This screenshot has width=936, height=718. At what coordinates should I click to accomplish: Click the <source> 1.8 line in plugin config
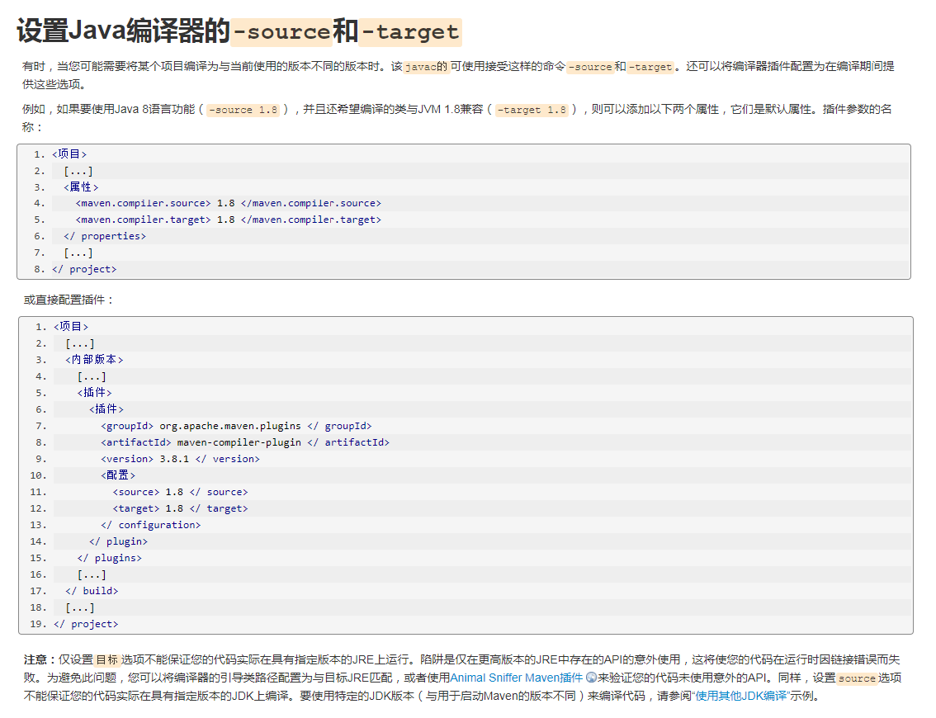180,492
